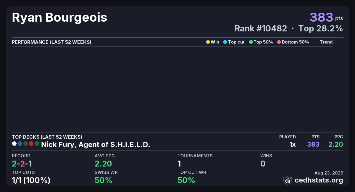Click the Performance (Last 52 Weeks) header
355x192 pixels.
pyautogui.click(x=51, y=42)
